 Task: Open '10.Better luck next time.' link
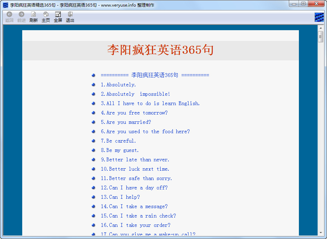click(135, 169)
